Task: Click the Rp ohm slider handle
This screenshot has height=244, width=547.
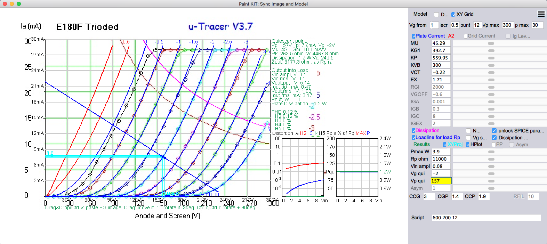Action: pos(491,159)
